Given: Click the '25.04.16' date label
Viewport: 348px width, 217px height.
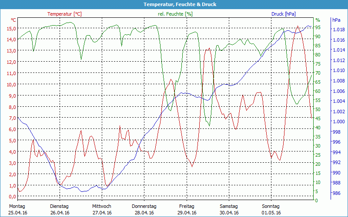Looking at the screenshot, I should click(x=18, y=213).
